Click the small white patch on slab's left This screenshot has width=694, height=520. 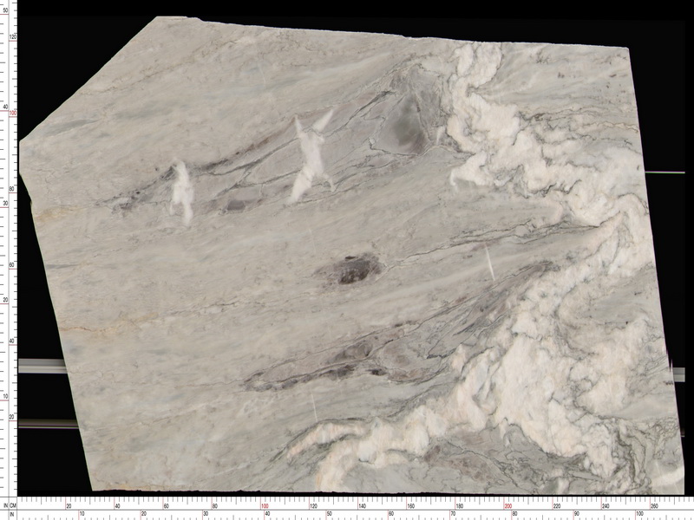[182, 191]
